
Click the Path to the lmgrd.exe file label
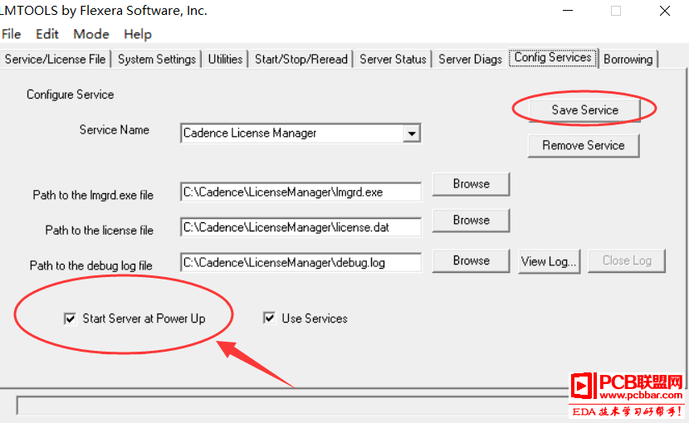(x=93, y=195)
